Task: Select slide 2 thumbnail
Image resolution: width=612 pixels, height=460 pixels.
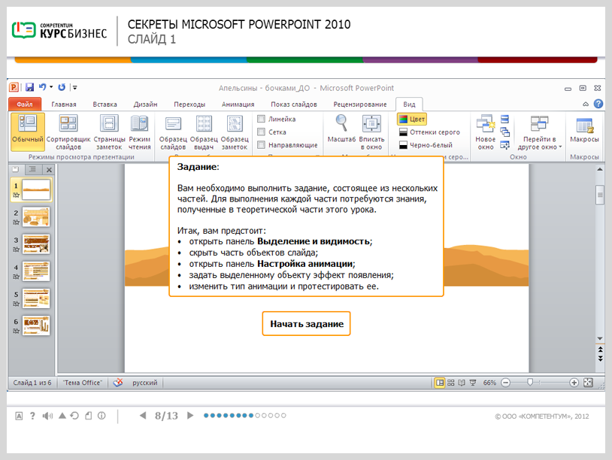Action: (x=36, y=217)
